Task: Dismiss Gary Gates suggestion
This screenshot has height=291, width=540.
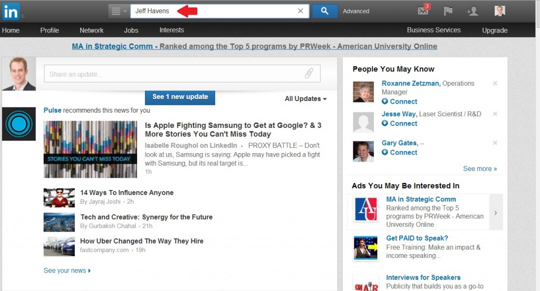Action: coord(495,143)
